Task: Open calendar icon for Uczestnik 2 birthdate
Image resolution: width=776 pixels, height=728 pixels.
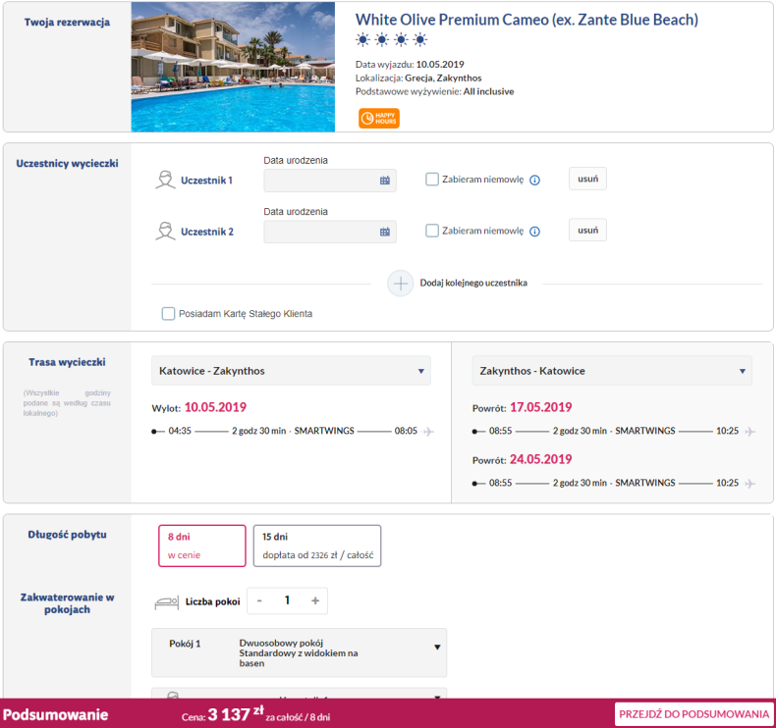Action: 384,232
